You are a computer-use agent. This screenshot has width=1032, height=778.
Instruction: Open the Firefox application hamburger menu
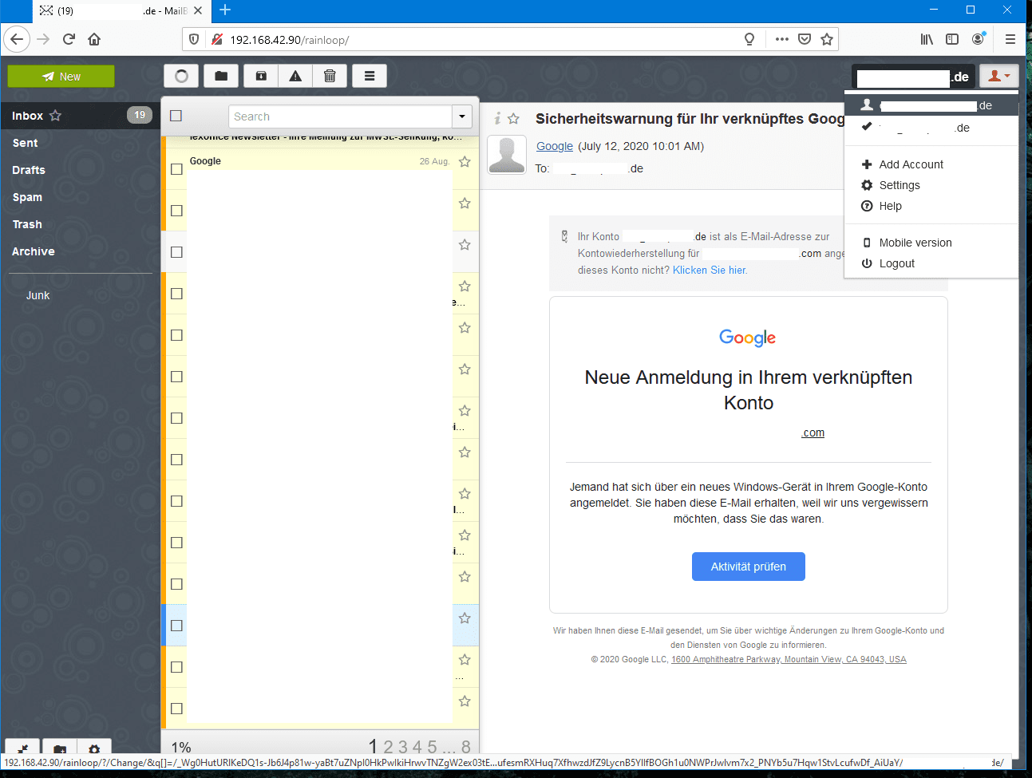tap(1010, 39)
